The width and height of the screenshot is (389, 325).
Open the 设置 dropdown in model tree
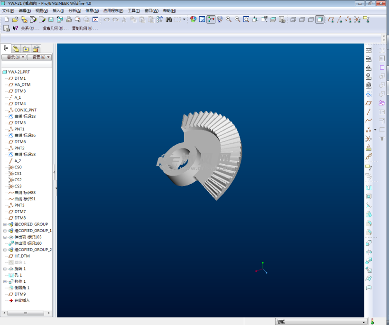pyautogui.click(x=39, y=57)
